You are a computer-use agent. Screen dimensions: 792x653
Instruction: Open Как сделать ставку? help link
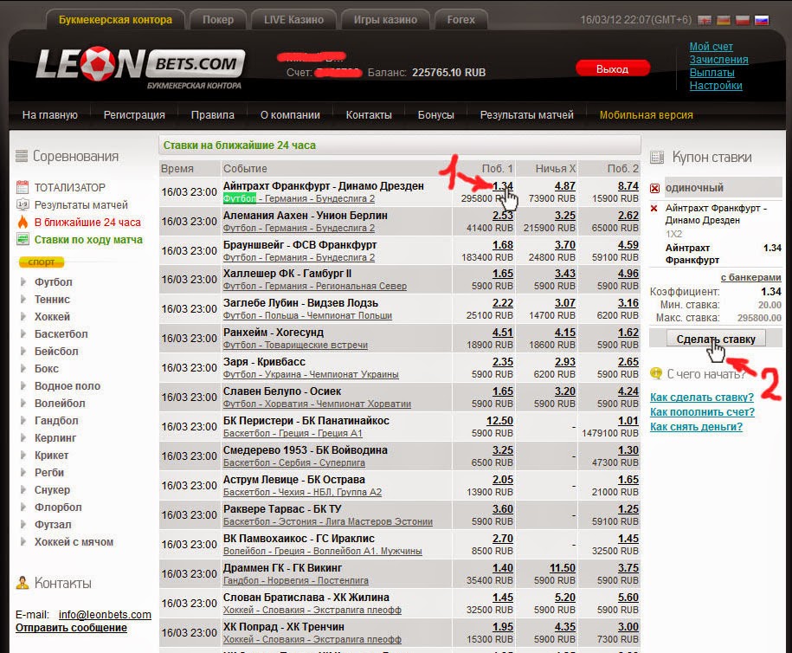click(702, 398)
